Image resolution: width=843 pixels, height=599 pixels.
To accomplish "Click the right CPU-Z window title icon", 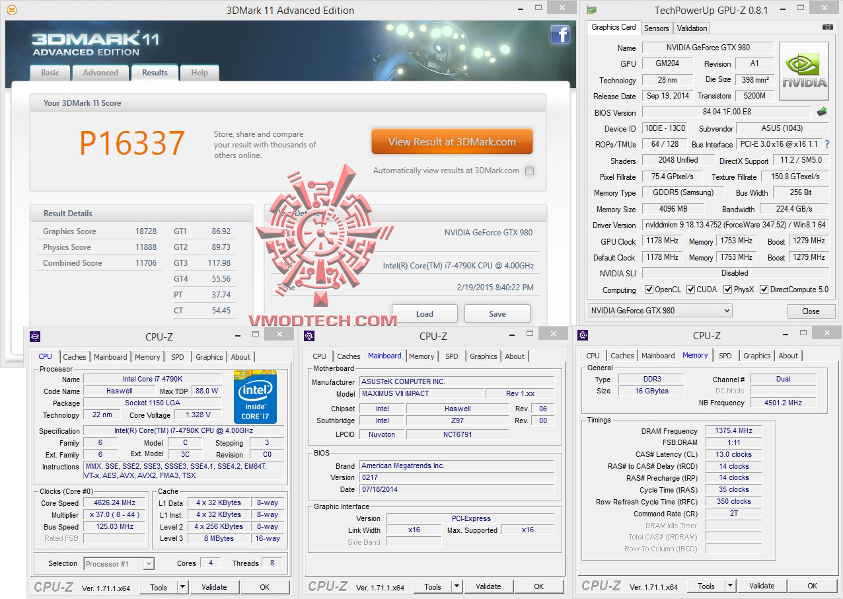I will 583,335.
